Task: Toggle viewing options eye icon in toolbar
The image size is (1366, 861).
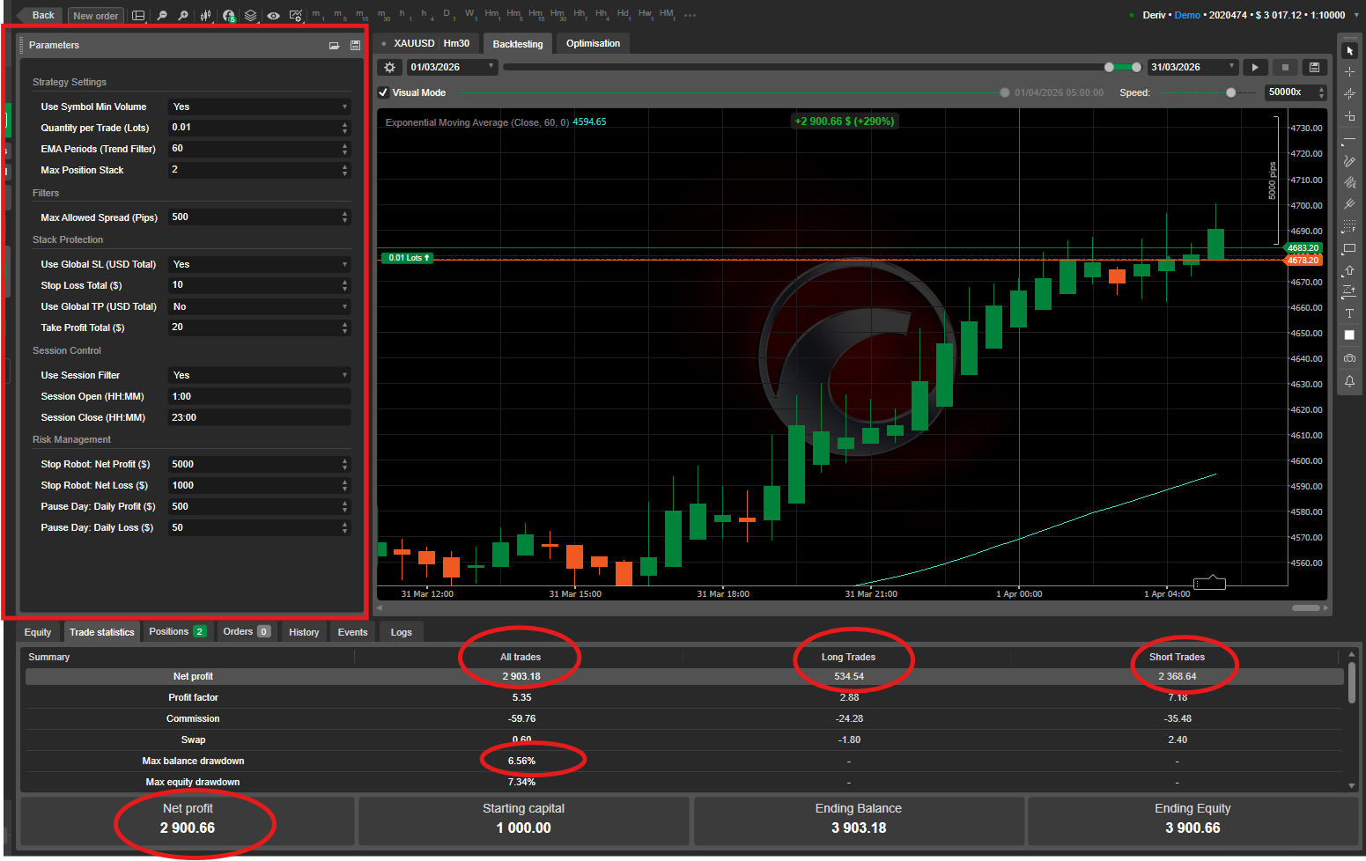Action: coord(274,16)
